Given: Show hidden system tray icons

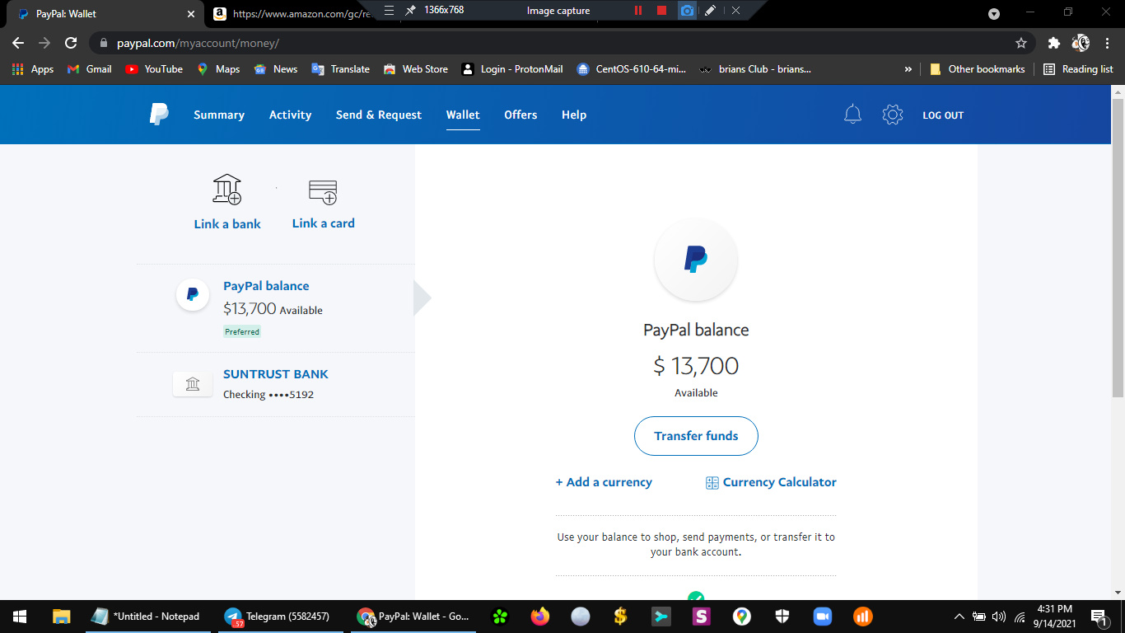Looking at the screenshot, I should [x=959, y=617].
